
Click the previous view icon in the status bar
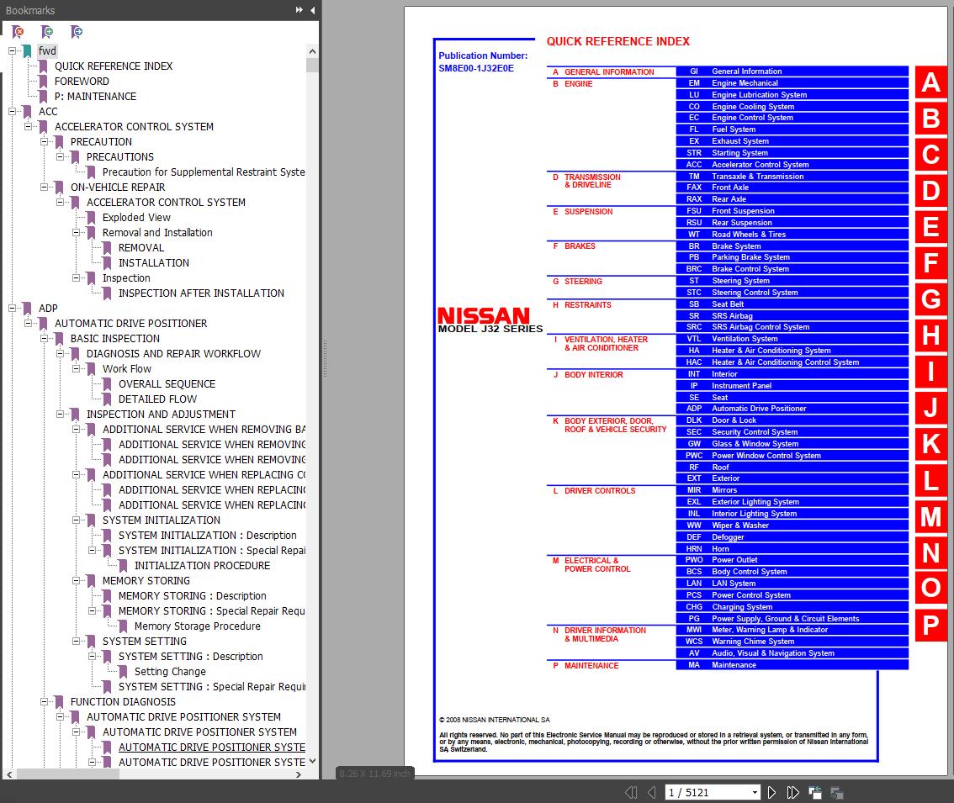point(815,792)
